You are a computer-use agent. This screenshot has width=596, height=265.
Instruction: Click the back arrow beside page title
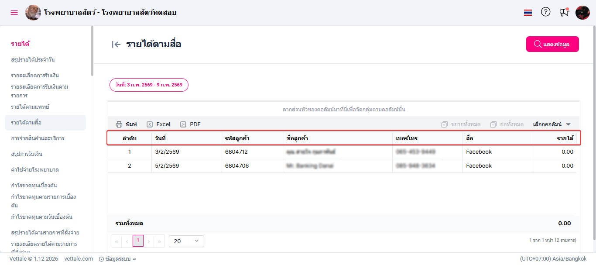[x=116, y=44]
